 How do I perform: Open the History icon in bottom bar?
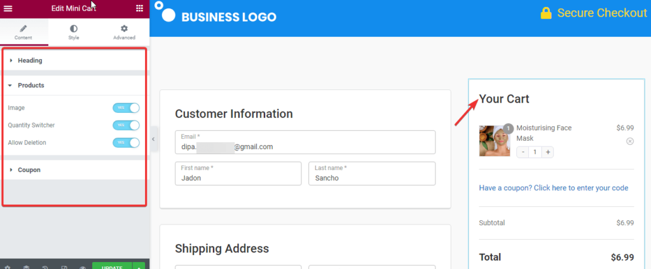pyautogui.click(x=45, y=267)
